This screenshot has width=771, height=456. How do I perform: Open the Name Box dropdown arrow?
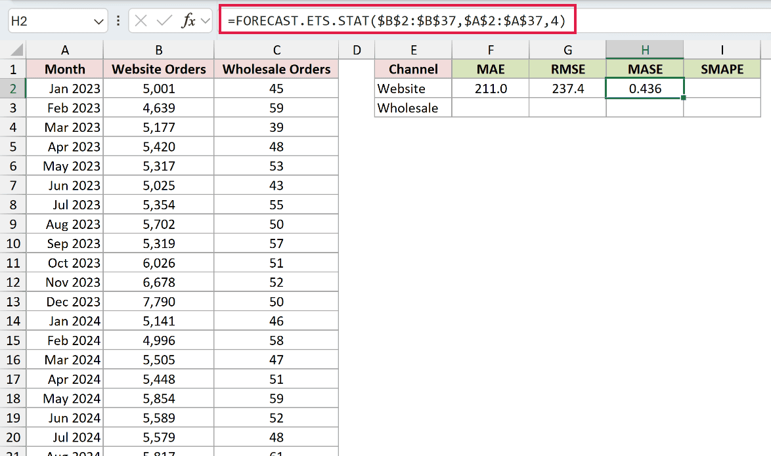pyautogui.click(x=99, y=21)
